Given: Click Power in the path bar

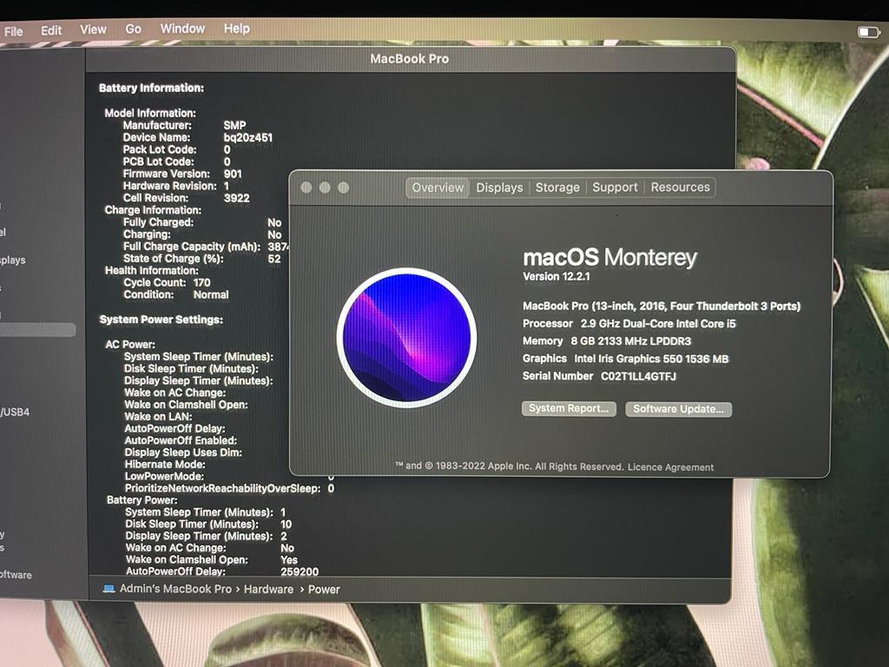Looking at the screenshot, I should pos(324,590).
